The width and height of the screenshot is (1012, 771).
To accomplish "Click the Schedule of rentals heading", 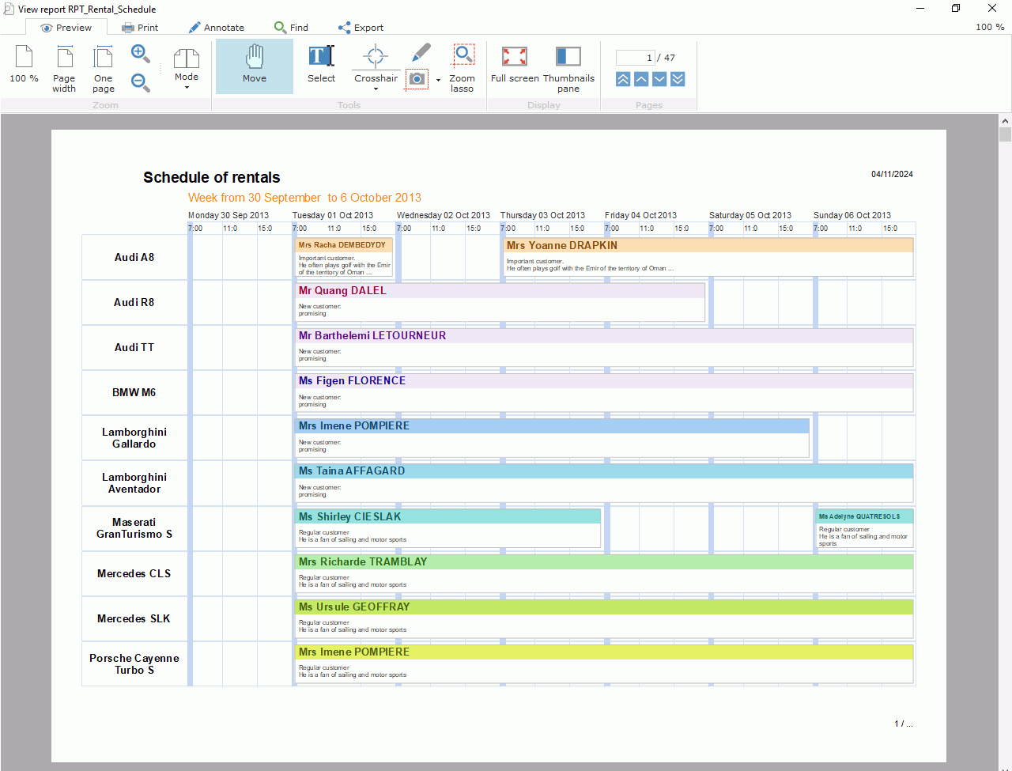I will pyautogui.click(x=211, y=177).
